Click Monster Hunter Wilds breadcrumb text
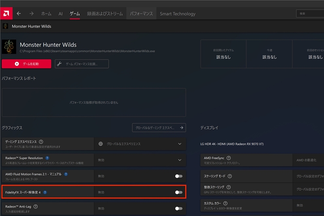The image size is (324, 216). pos(32,26)
